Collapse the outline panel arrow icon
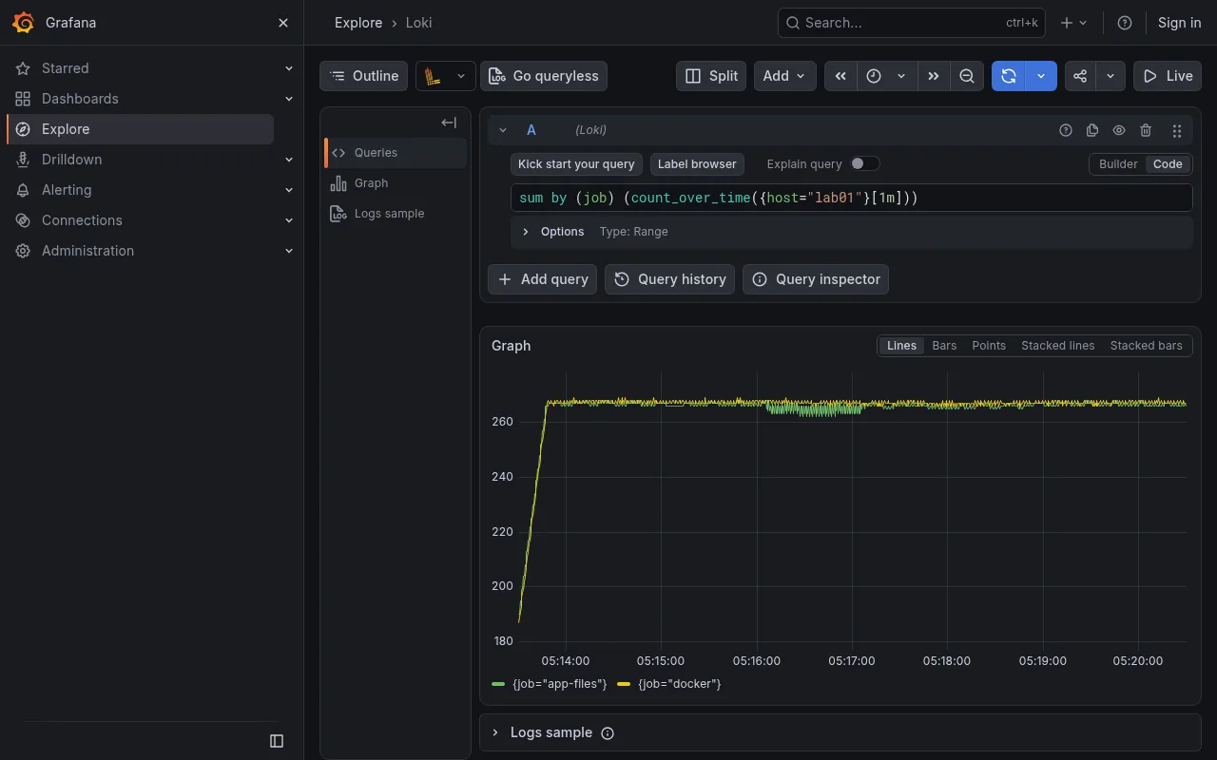This screenshot has height=760, width=1217. point(449,123)
